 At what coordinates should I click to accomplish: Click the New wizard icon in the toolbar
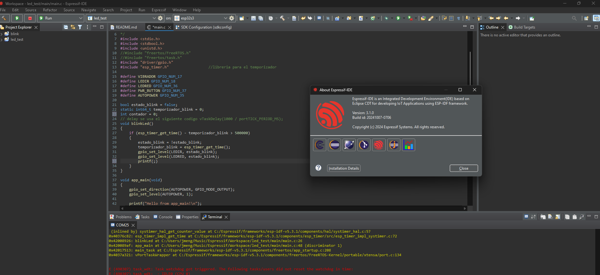(242, 18)
